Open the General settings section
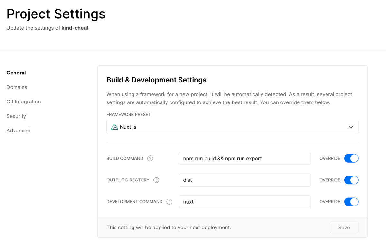Viewport: 386px width, 252px height. pos(16,73)
